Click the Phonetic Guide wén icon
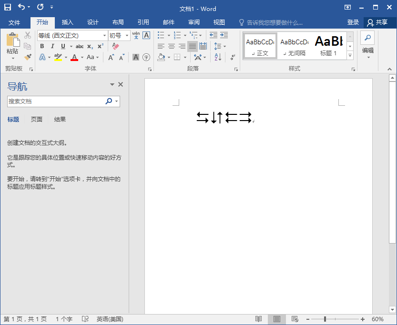 click(x=136, y=35)
